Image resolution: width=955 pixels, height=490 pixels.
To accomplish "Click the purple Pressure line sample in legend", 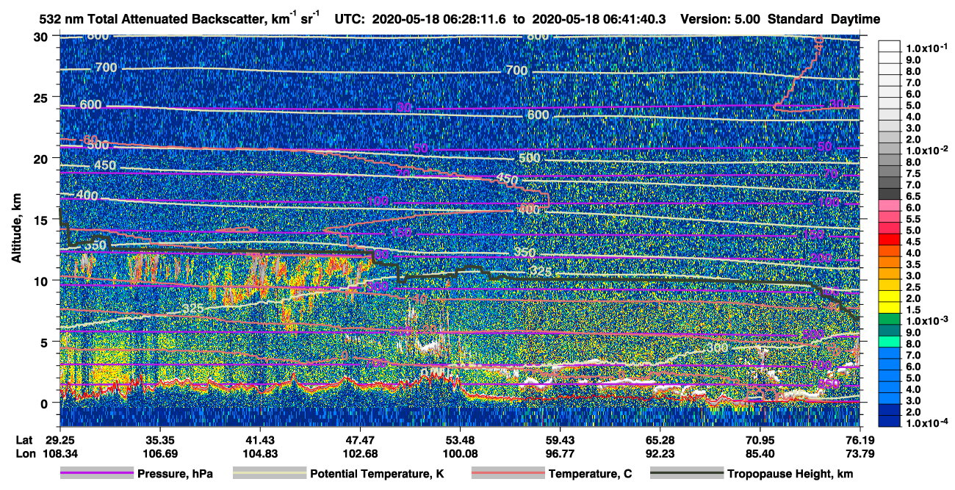I will 97,474.
